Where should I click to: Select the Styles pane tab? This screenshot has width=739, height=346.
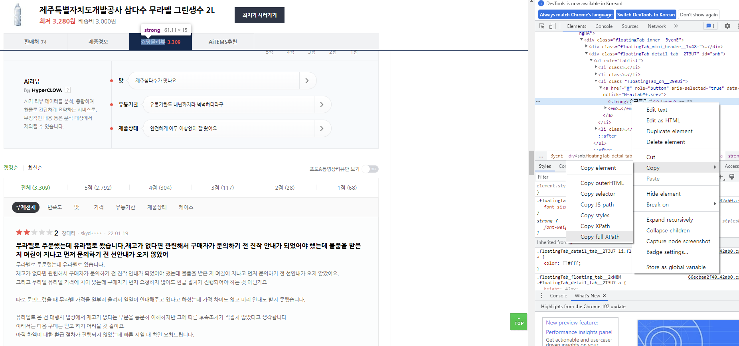545,166
